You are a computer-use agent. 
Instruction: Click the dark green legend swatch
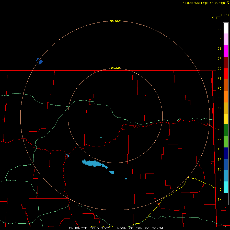click(x=226, y=130)
